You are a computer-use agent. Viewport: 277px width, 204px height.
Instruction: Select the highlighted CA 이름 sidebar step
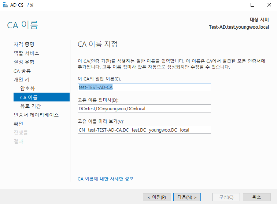coord(41,97)
